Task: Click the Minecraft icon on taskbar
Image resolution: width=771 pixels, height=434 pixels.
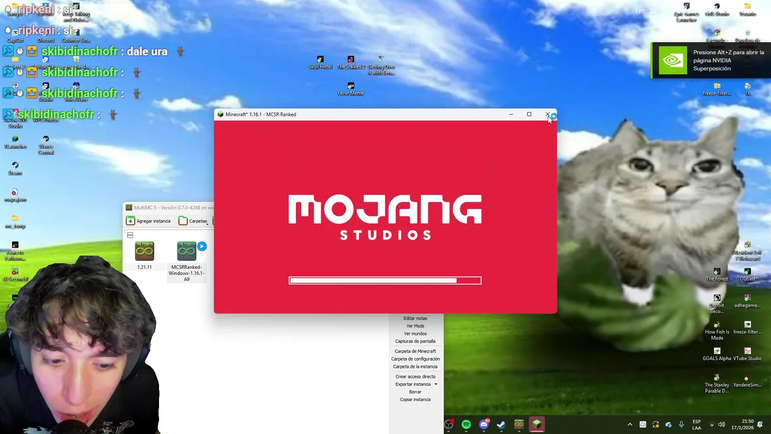Action: (x=536, y=424)
